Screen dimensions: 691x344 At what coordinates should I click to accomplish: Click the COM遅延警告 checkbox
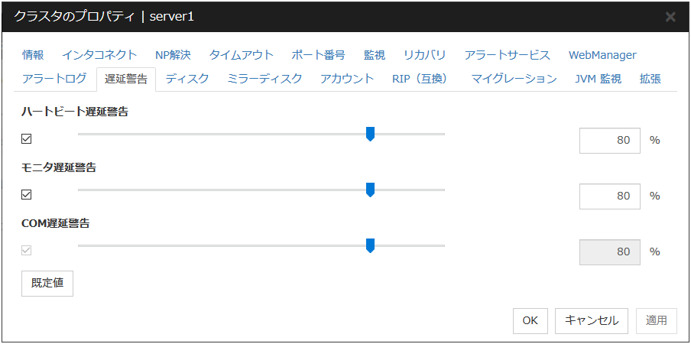point(27,251)
